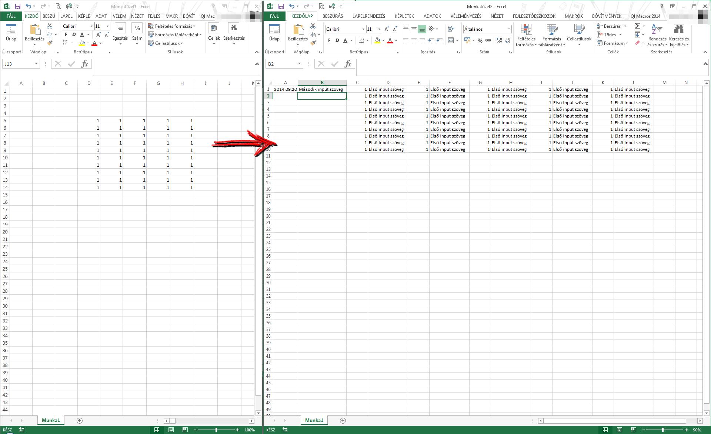Enable wrap text in Munkafüzet2 alignment group
The height and width of the screenshot is (434, 711).
451,29
